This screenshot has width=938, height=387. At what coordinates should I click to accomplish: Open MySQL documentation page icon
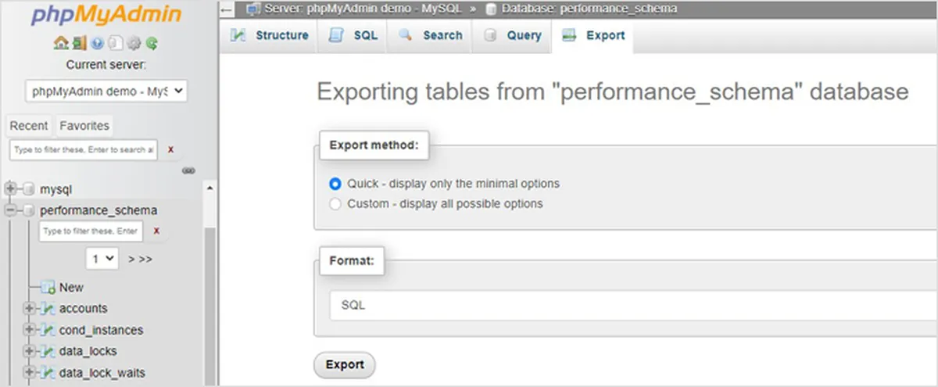[115, 44]
